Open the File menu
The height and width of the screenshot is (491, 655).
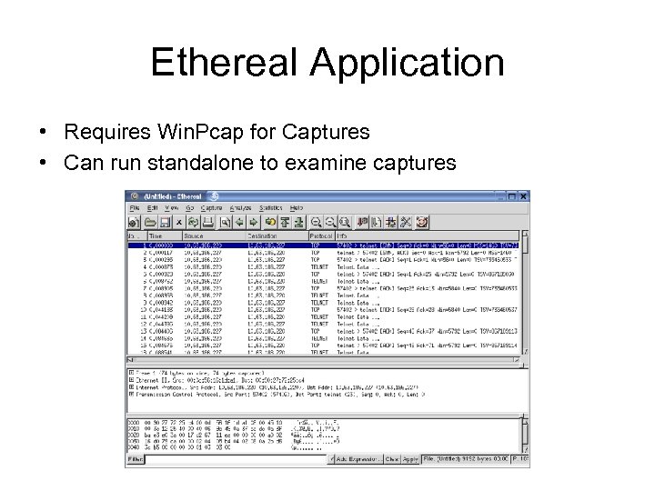135,207
